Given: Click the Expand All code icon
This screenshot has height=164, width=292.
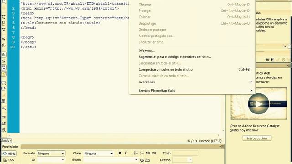Looking at the screenshot, I should coord(4,30).
